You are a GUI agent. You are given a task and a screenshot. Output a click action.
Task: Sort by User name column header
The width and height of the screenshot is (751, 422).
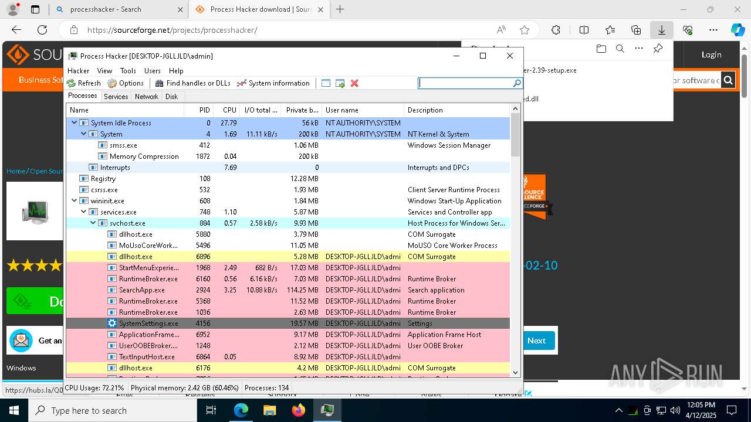[x=363, y=110]
